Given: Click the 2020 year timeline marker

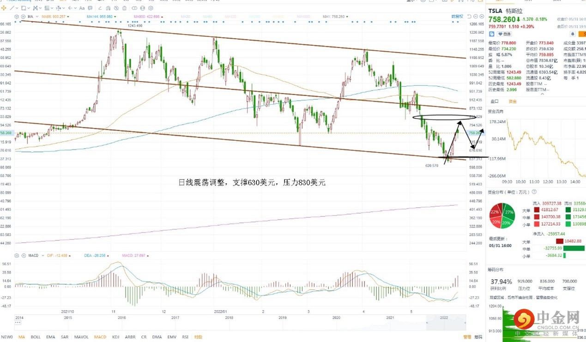Looking at the screenshot, I should coord(337,318).
